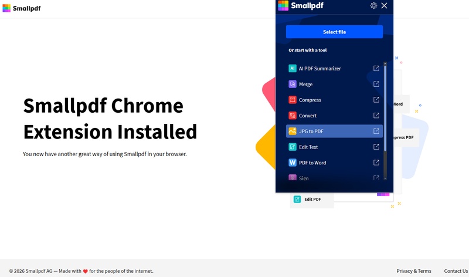Open extension settings gear icon
This screenshot has width=469, height=277.
(x=373, y=5)
